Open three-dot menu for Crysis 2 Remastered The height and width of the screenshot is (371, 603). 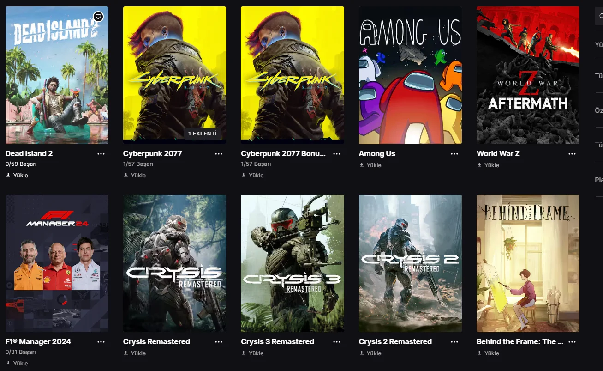pyautogui.click(x=454, y=342)
